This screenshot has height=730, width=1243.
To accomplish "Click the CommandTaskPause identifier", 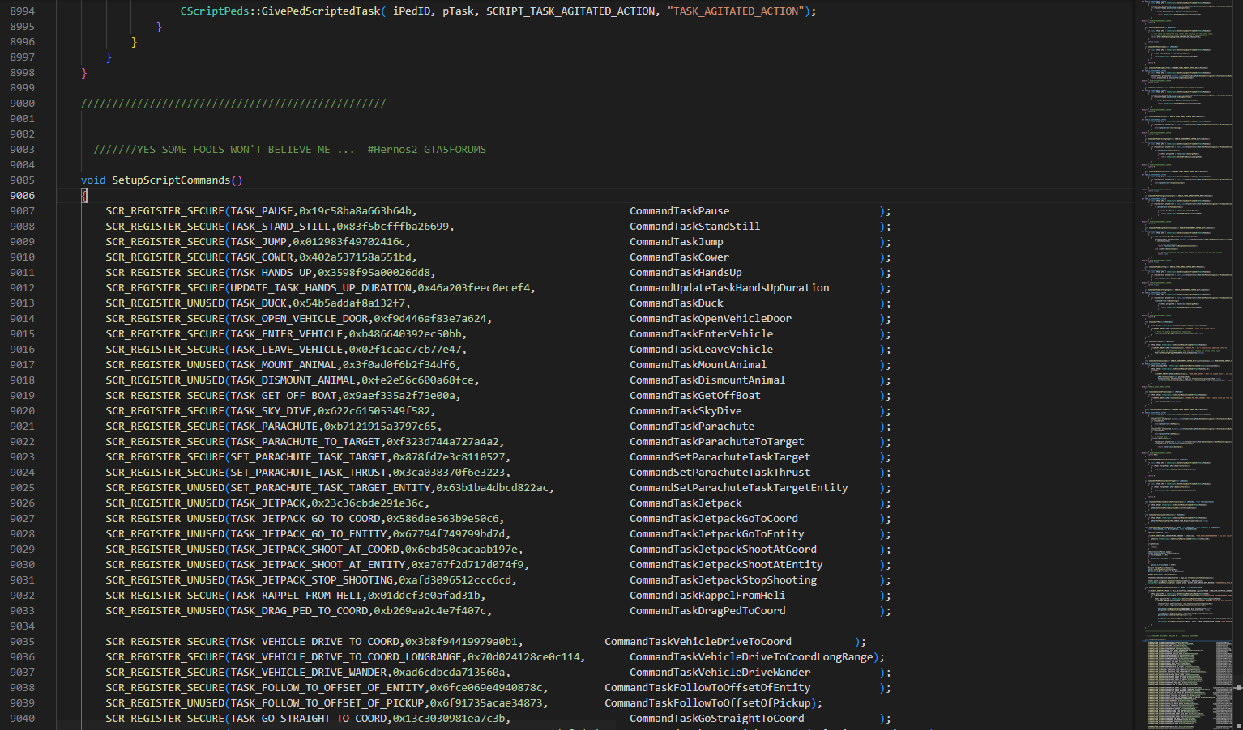I will (679, 211).
